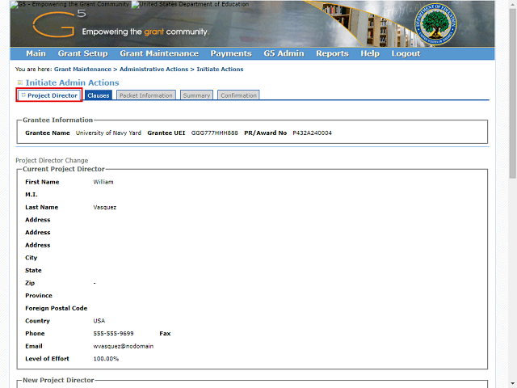Click the small icon in Project Director tab
The width and height of the screenshot is (517, 388).
(x=23, y=95)
